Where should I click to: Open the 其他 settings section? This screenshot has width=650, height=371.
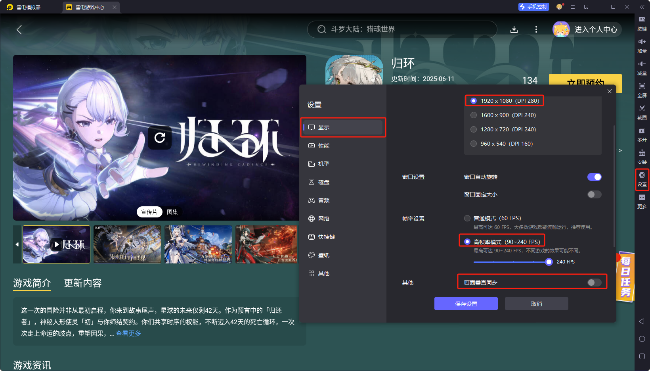[343, 273]
